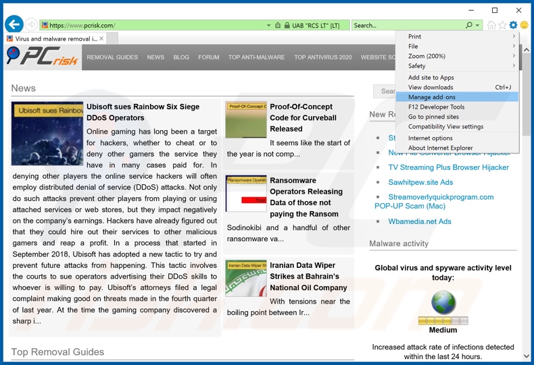Open Sawhitpew.site Ads link
The image size is (534, 365).
pos(420,182)
